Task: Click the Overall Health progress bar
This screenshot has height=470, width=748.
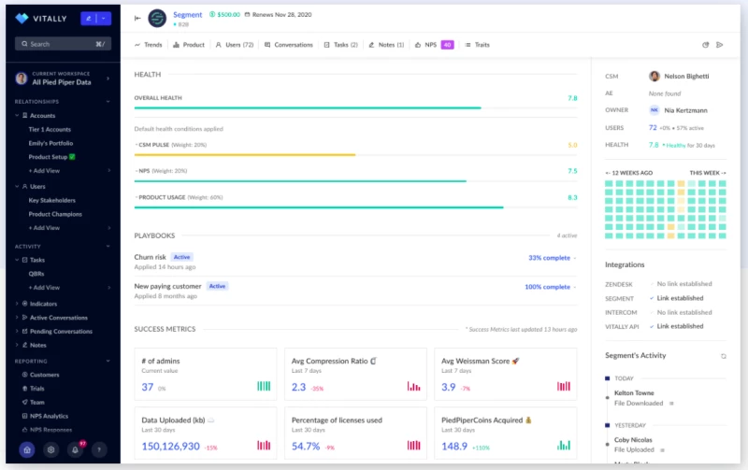Action: click(x=308, y=108)
